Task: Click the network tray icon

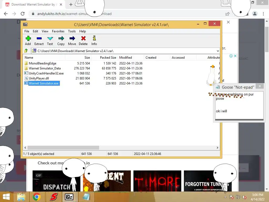Action: pos(238,197)
